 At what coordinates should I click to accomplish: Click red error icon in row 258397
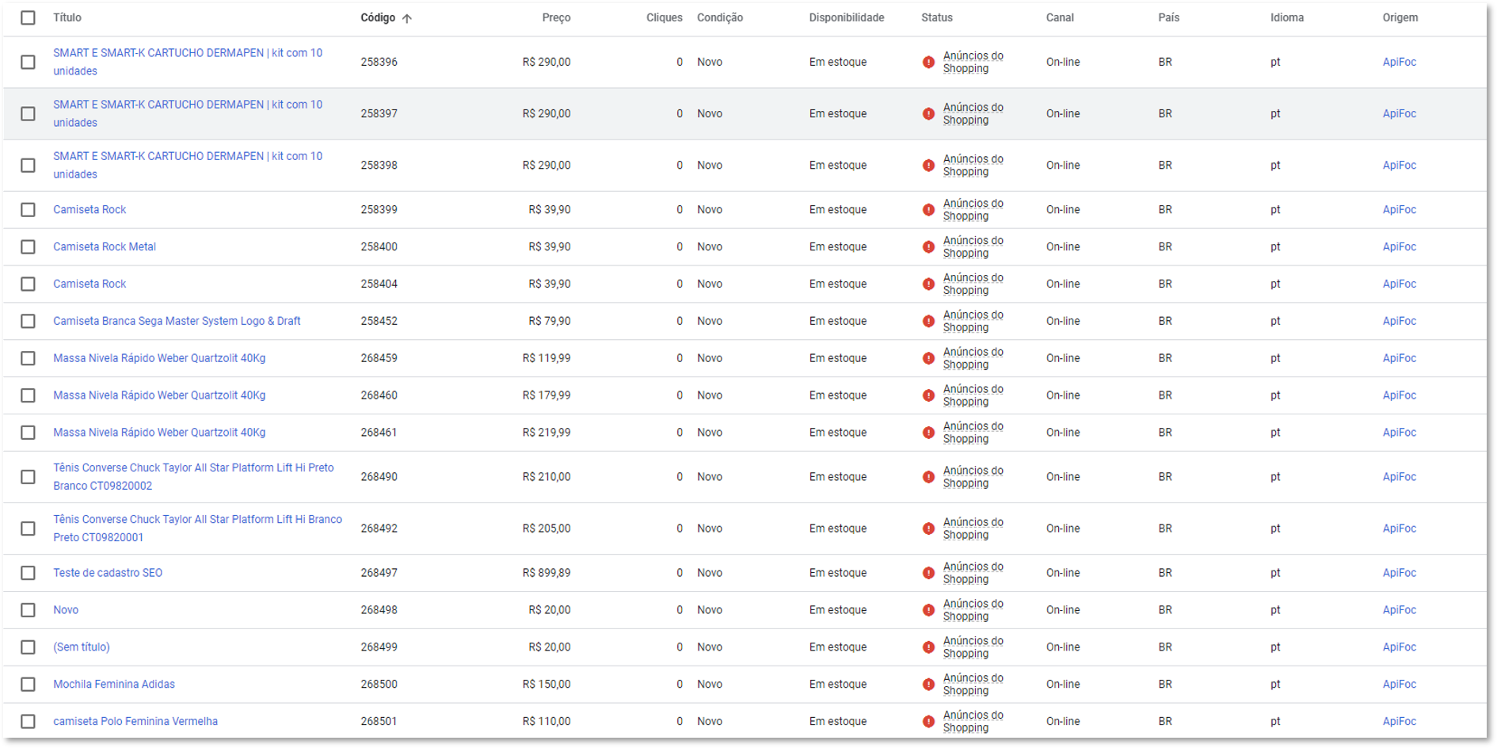[928, 113]
